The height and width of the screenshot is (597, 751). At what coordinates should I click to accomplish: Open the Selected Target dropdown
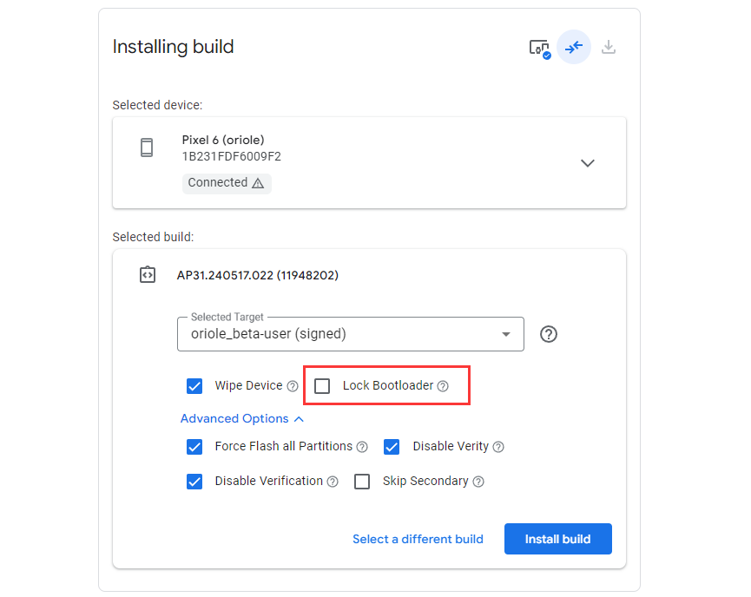pos(351,334)
